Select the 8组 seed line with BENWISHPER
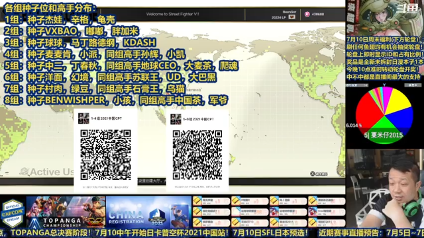 [x=116, y=100]
